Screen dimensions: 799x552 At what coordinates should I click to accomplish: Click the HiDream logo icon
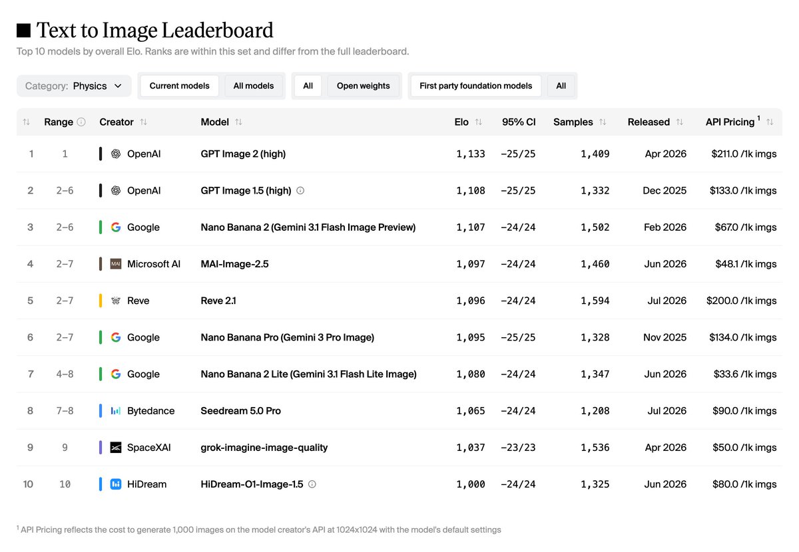click(116, 484)
